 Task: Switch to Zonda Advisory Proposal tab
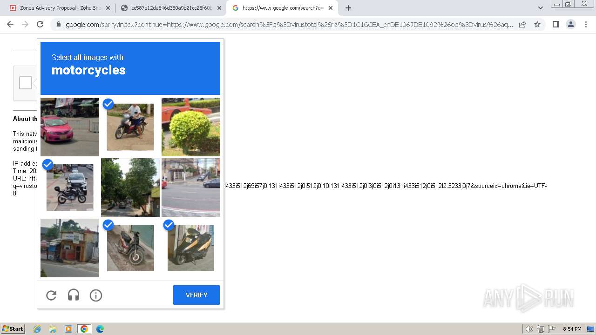[60, 8]
